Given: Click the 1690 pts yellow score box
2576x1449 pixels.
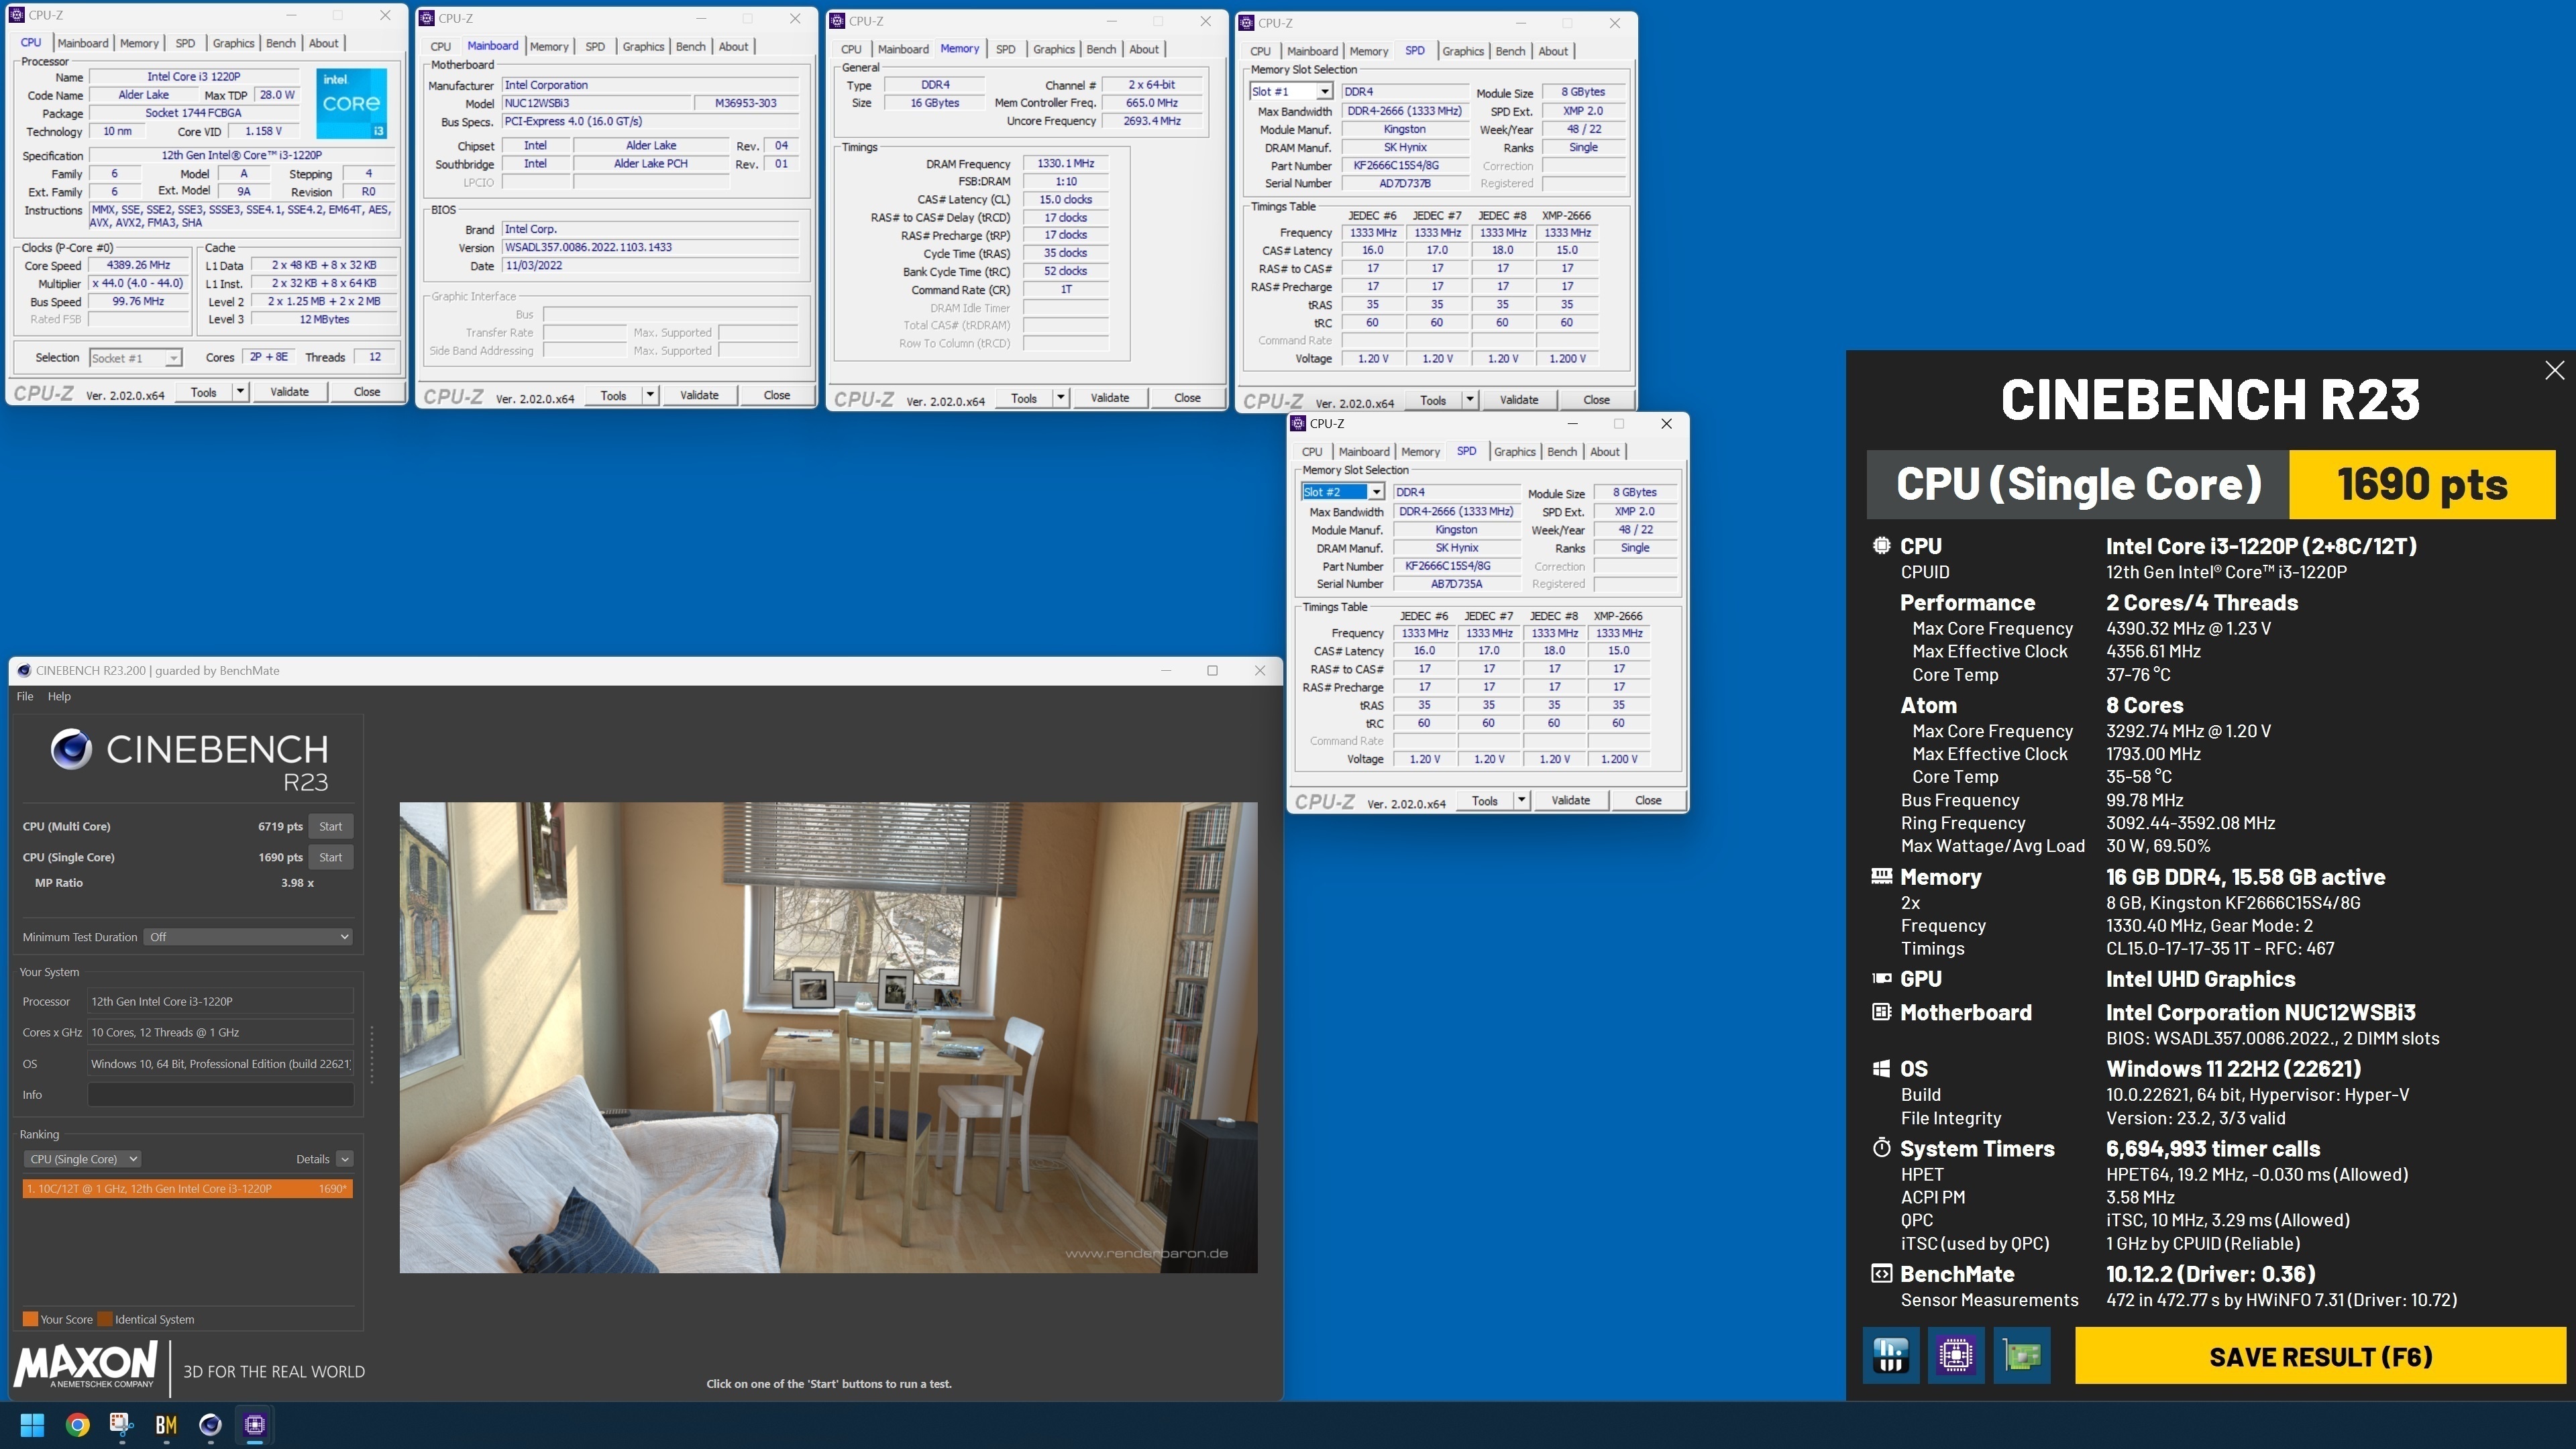Looking at the screenshot, I should click(x=2422, y=484).
